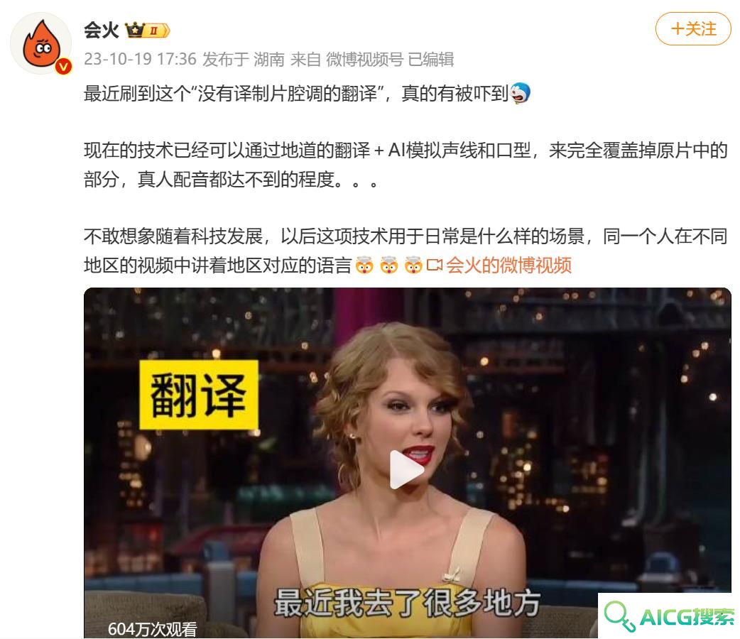Click the 已编辑 edited label
The image size is (740, 639).
pos(430,60)
